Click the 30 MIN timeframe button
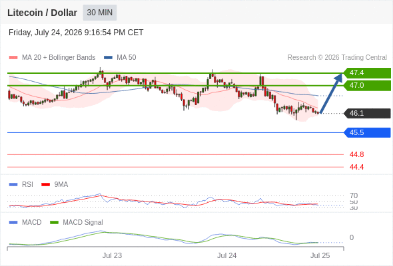Screen dimensions: 393x266 [x=100, y=13]
